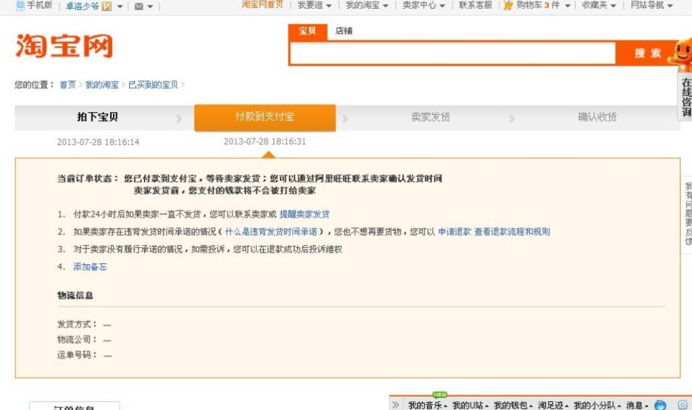This screenshot has height=410, width=692.
Task: Click the Wangwang blue face icon in the bottom toolbar
Action: 660,405
